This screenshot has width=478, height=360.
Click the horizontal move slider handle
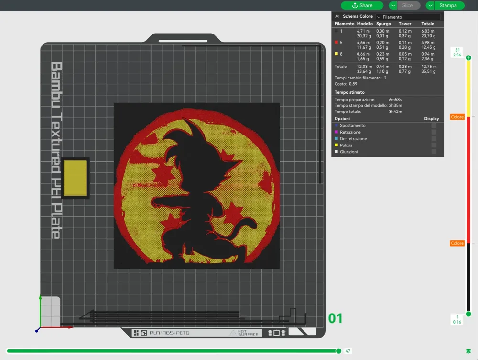pos(338,351)
